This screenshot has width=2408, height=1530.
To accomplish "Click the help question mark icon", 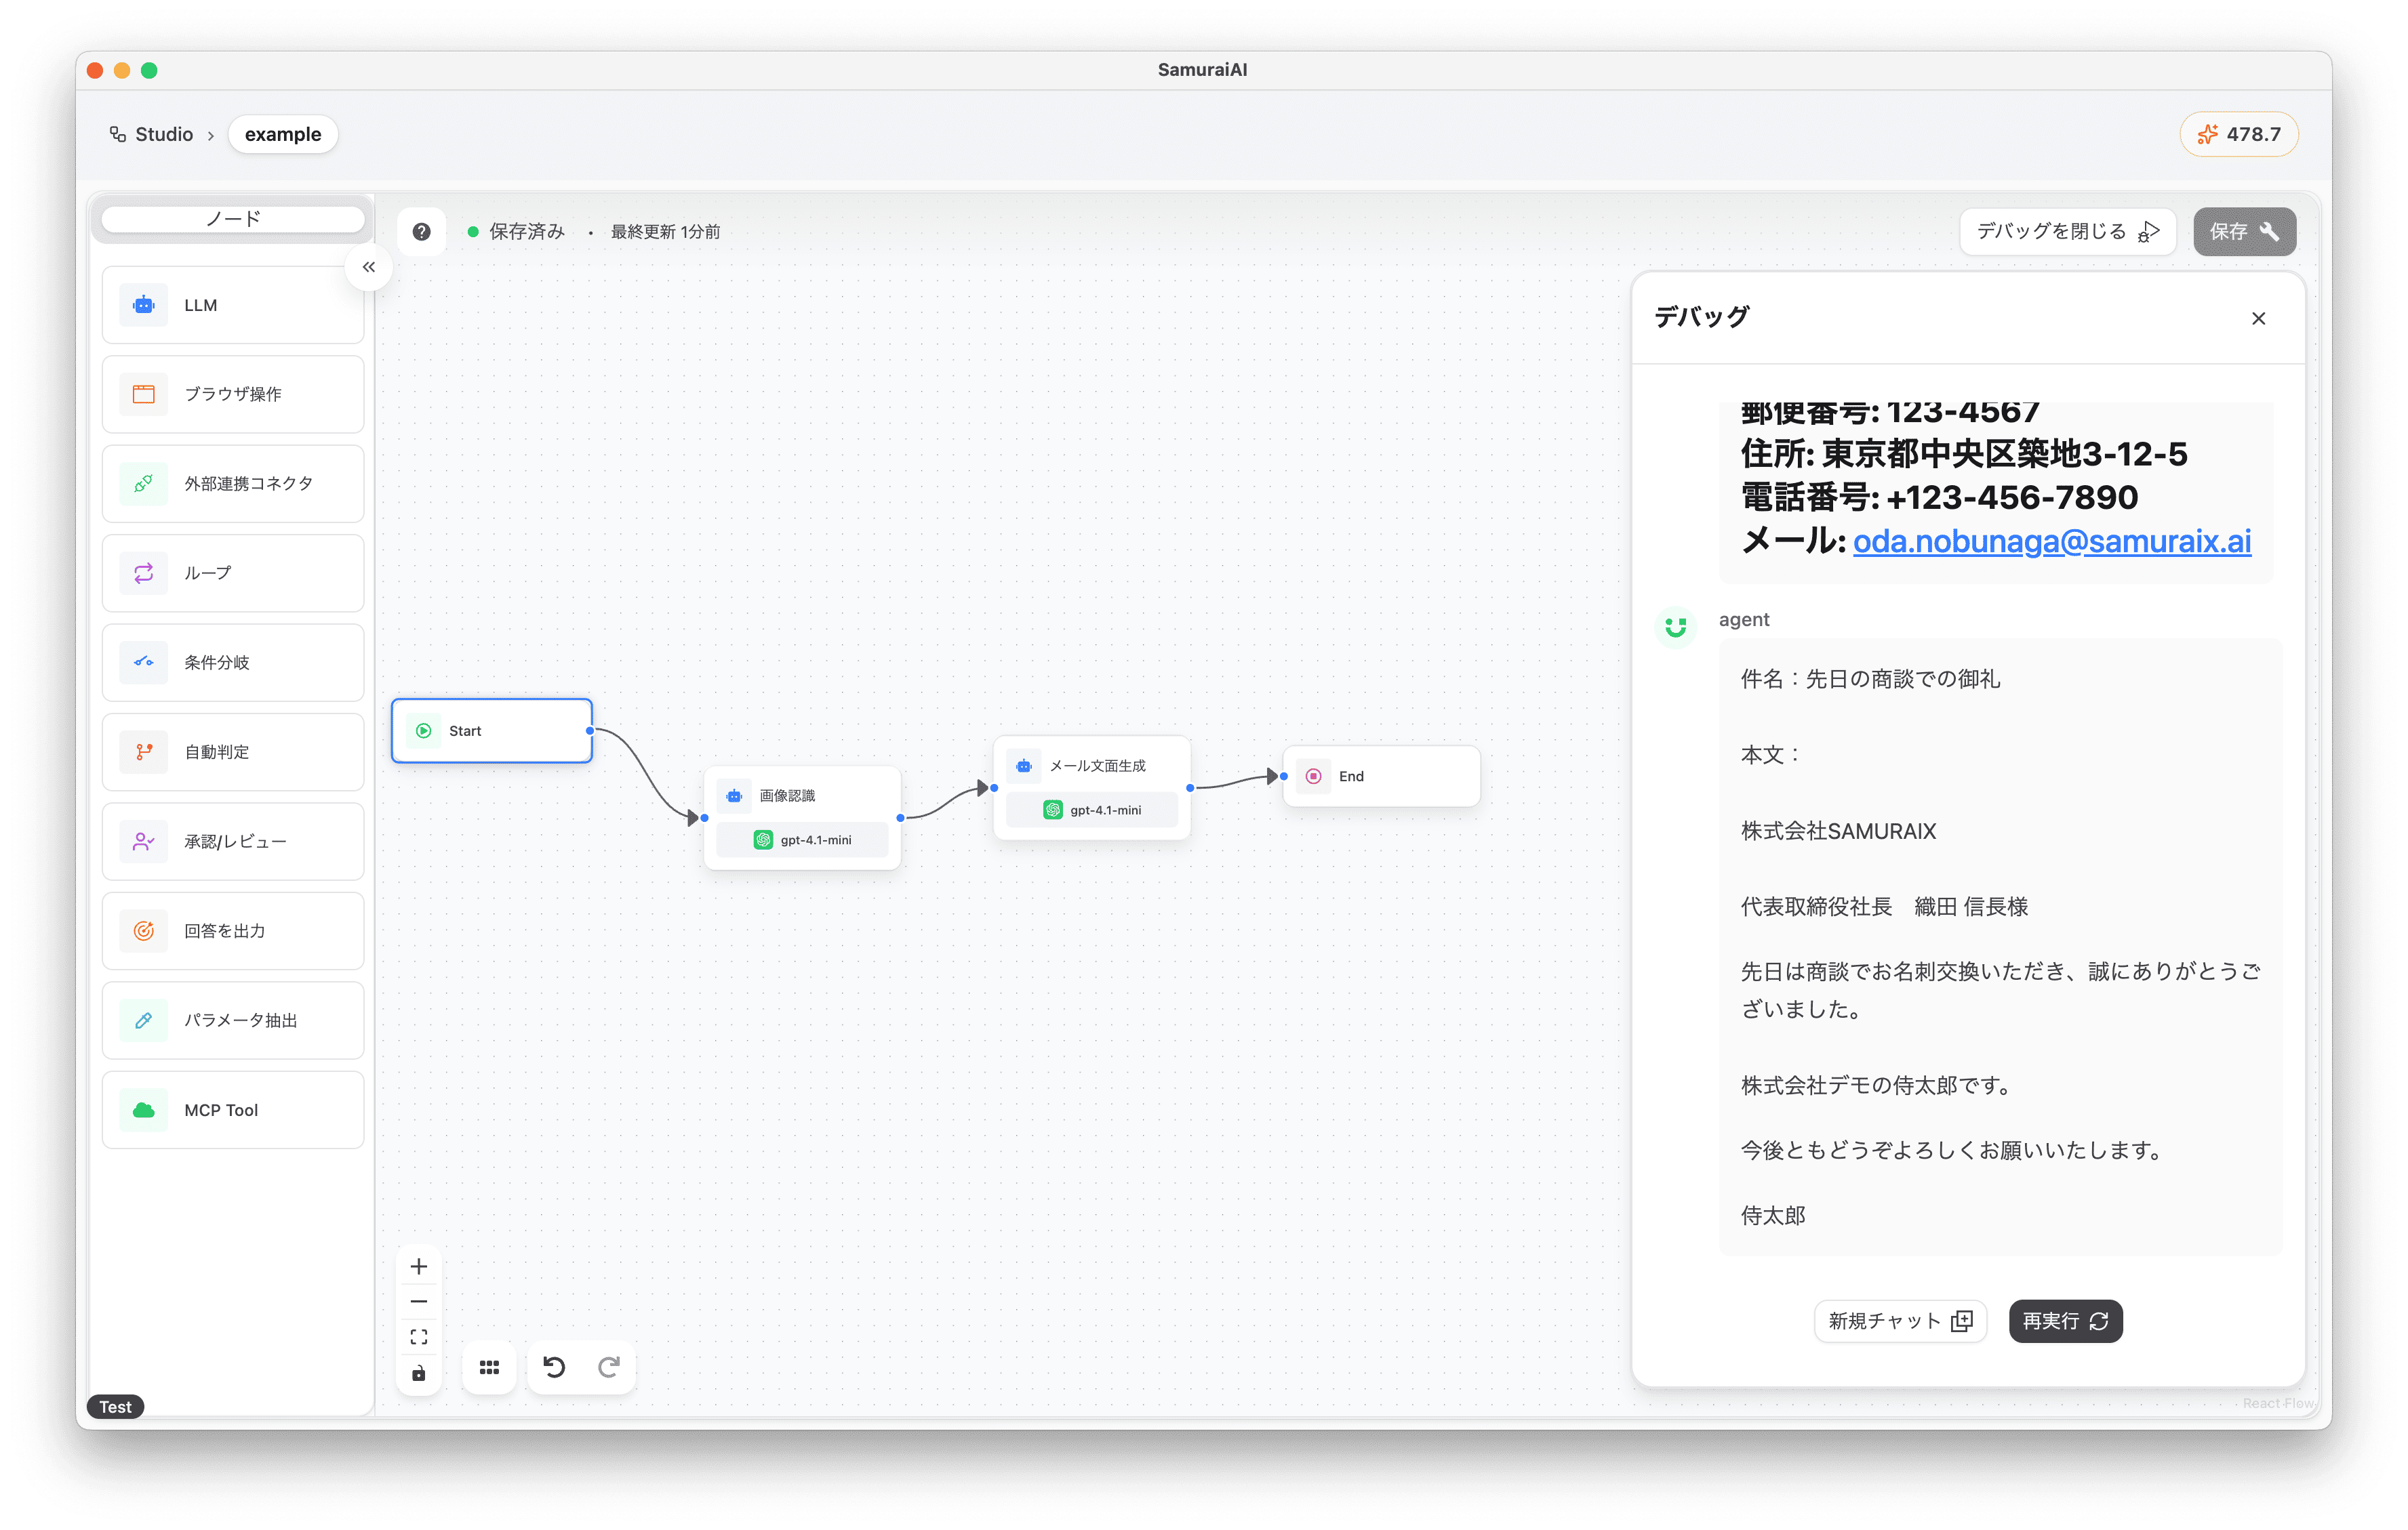I will [x=421, y=232].
